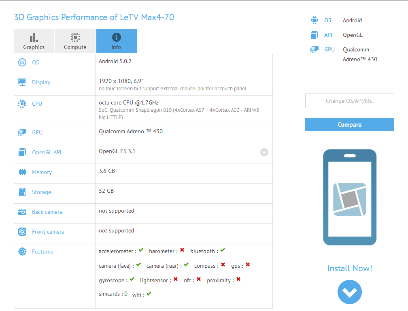Click the Display label

(41, 83)
